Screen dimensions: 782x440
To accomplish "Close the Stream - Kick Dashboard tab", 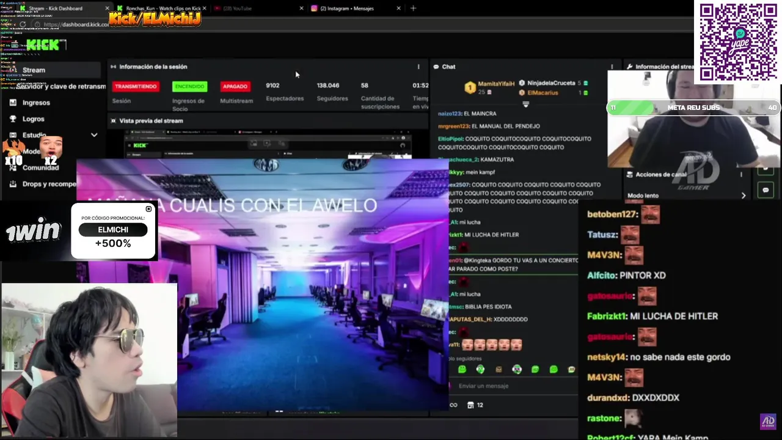I will (x=108, y=9).
